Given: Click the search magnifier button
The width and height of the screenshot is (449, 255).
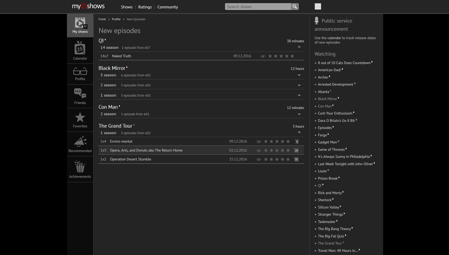Looking at the screenshot, I should 295,7.
